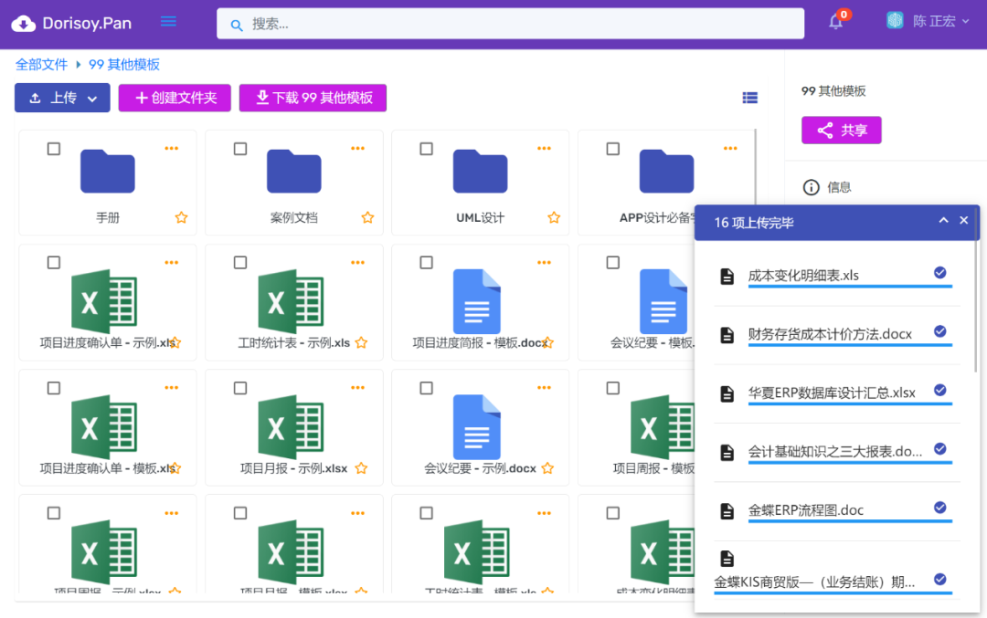Image resolution: width=987 pixels, height=618 pixels.
Task: Open the notification bell
Action: (x=835, y=22)
